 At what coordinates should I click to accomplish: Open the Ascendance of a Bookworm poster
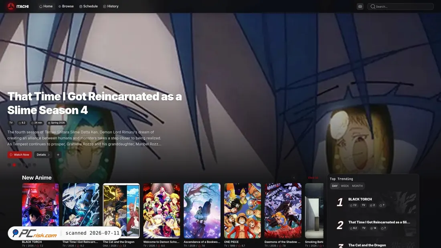click(x=202, y=211)
